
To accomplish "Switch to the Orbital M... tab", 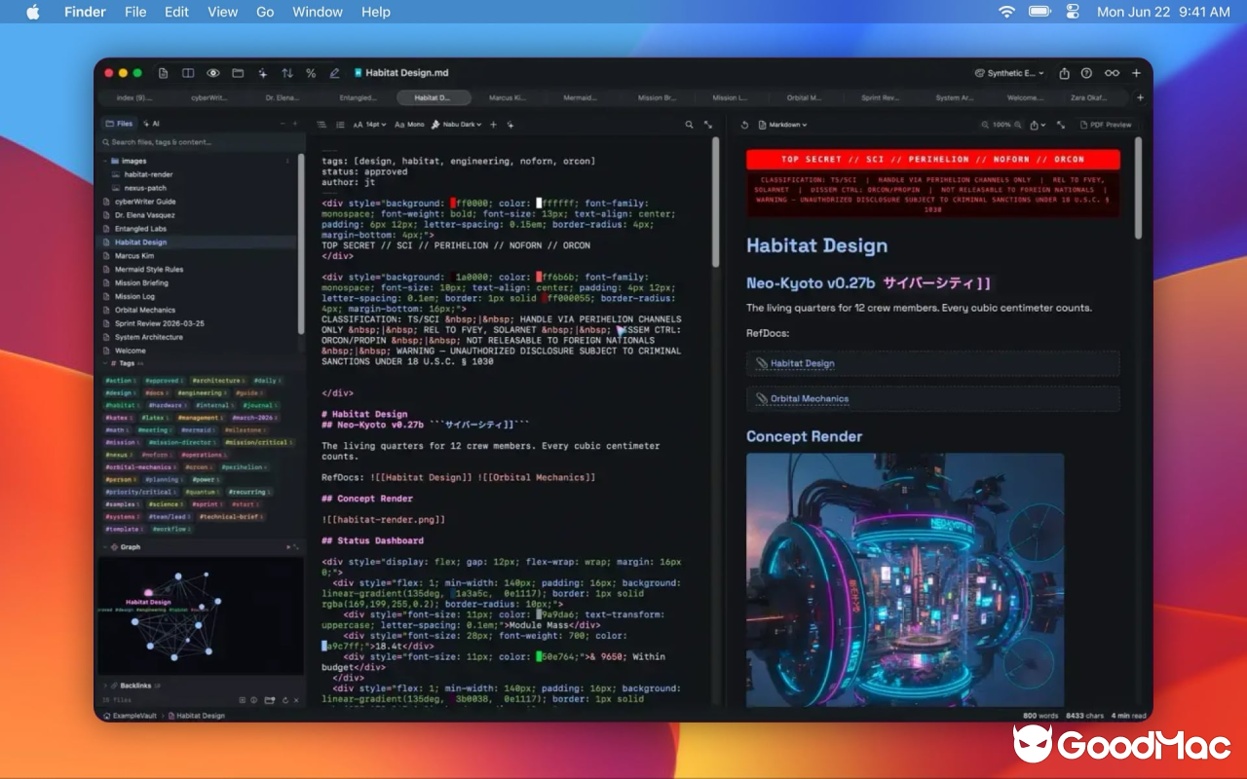I will [x=805, y=97].
